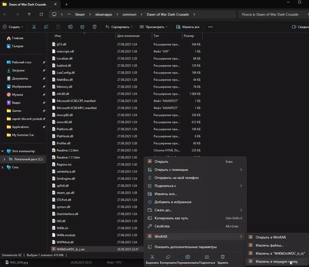
Task: Click the Rename icon in the toolbar
Action: pyautogui.click(x=70, y=27)
